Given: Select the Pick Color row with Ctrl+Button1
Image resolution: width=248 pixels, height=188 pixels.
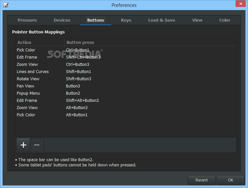Looking at the screenshot, I should tap(126, 50).
